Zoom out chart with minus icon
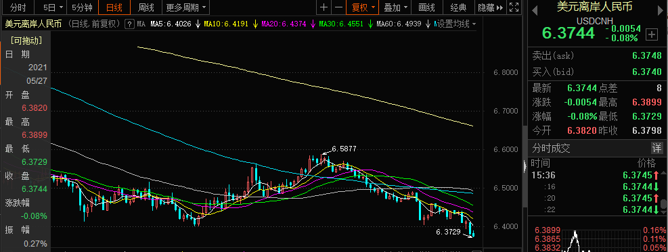Viewport: 668px width, 252px height. point(338,7)
